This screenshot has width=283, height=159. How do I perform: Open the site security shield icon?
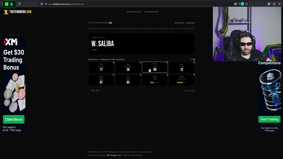click(42, 4)
